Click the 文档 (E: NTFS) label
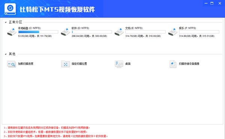The height and width of the screenshot is (139, 225). pos(134,28)
